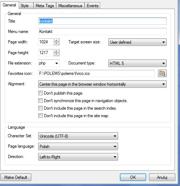Click the Make Default button

coord(16,177)
